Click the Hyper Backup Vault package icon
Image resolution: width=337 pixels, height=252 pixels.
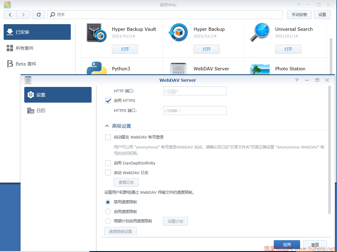coord(97,33)
